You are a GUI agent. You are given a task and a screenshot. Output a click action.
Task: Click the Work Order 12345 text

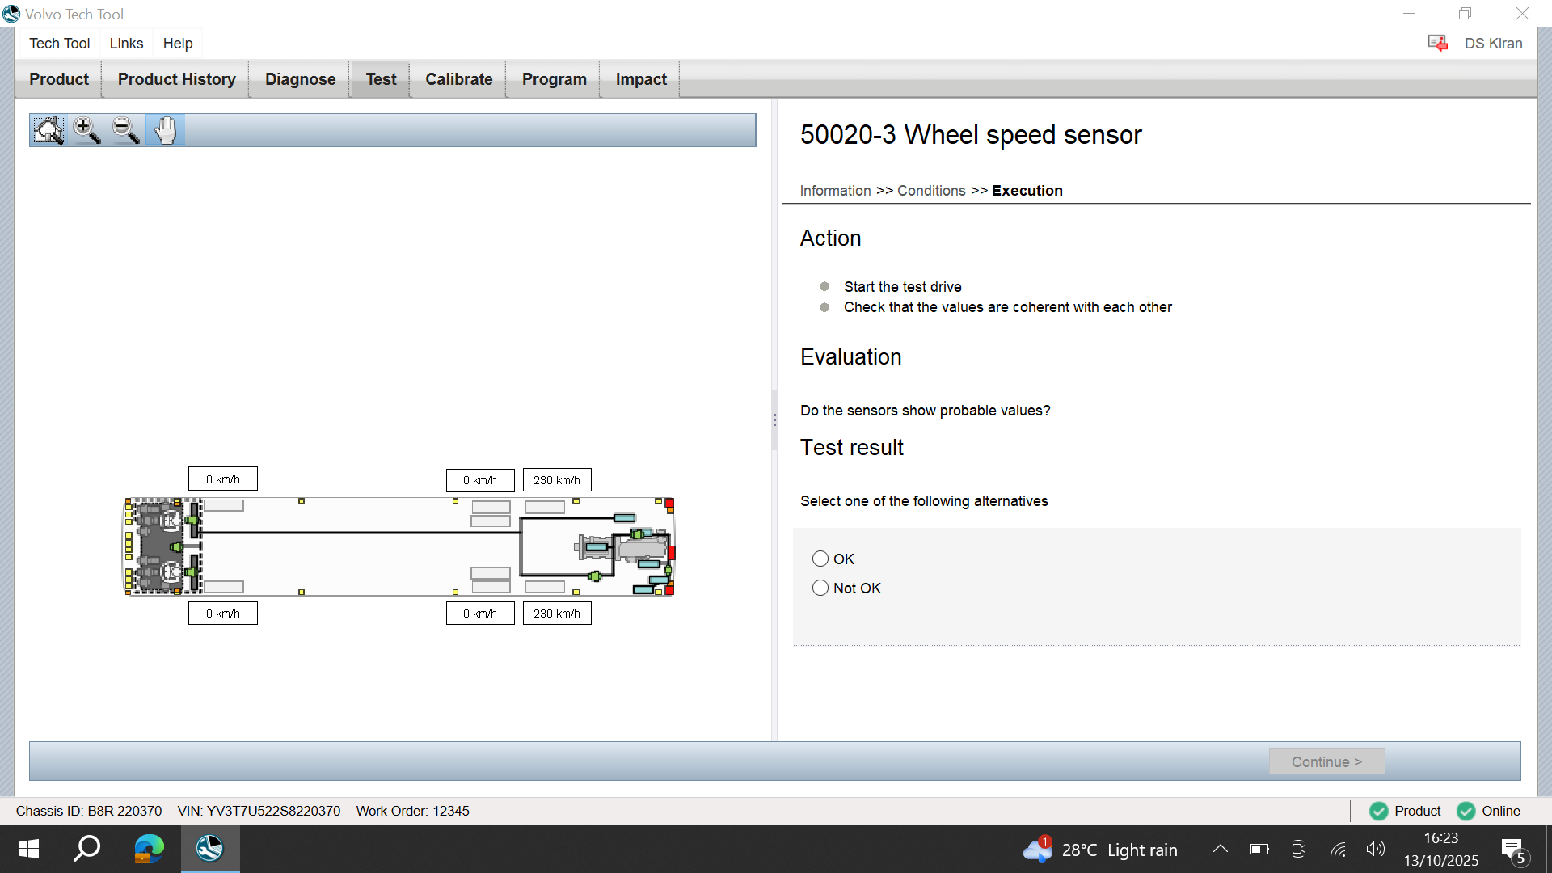(412, 811)
